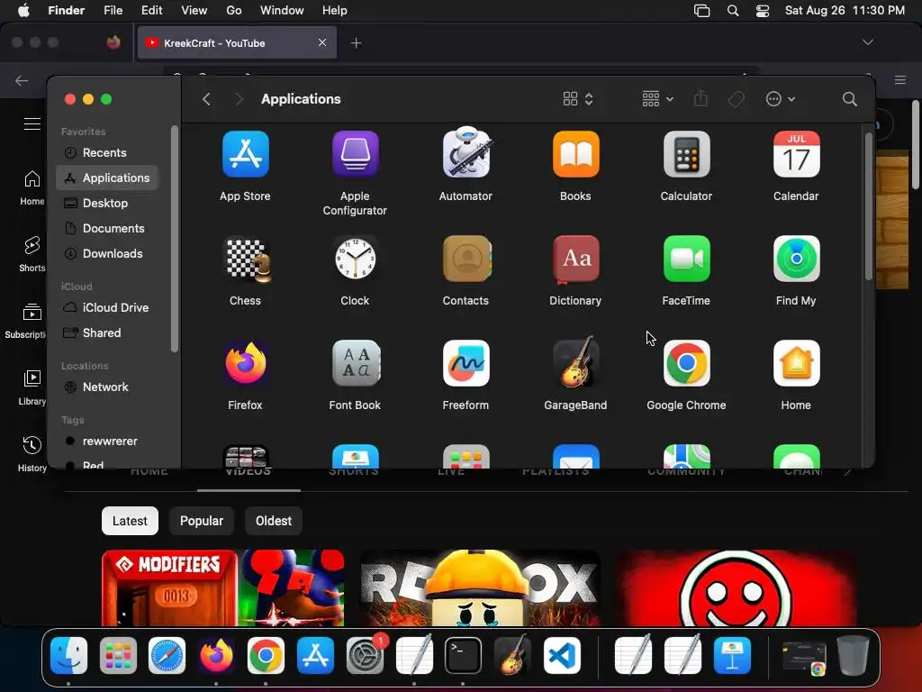The width and height of the screenshot is (922, 692).
Task: Open System Settings from the Dock
Action: click(x=365, y=656)
